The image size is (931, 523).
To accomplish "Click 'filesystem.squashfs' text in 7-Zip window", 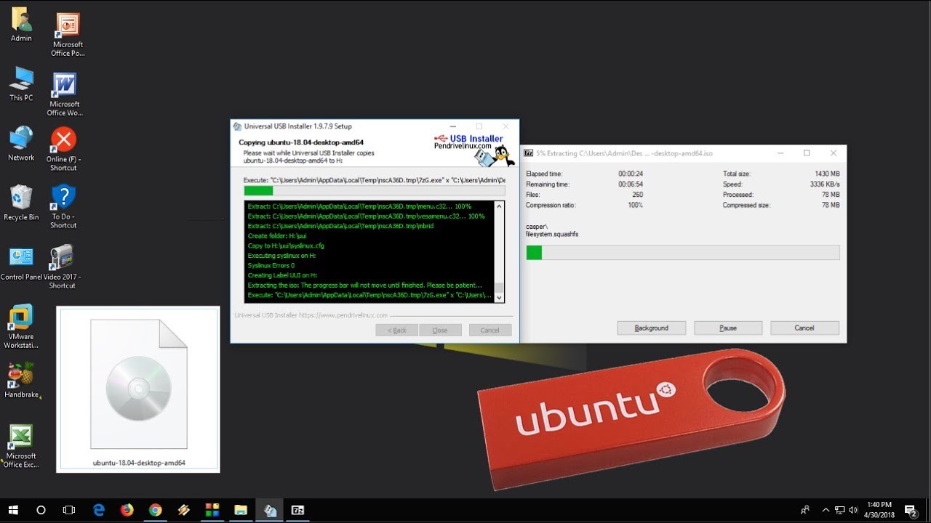I will [552, 235].
